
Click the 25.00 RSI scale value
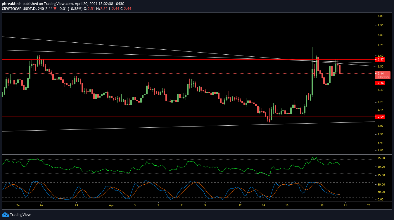click(x=381, y=175)
